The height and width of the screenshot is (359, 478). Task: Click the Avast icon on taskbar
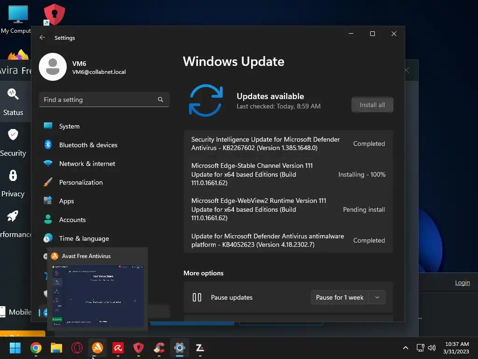tap(98, 348)
